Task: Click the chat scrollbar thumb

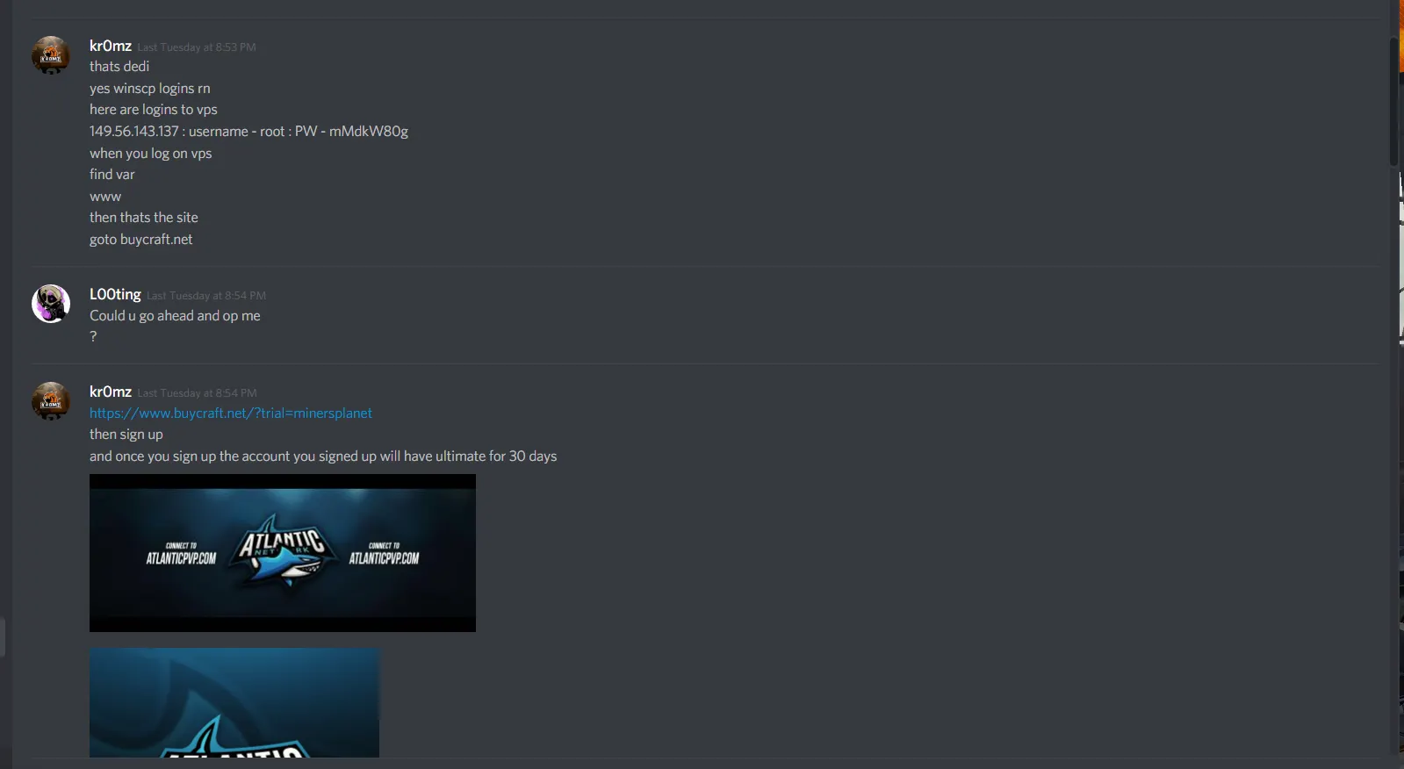Action: (x=1393, y=101)
